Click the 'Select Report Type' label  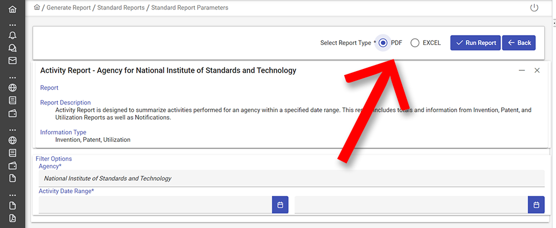coord(345,43)
